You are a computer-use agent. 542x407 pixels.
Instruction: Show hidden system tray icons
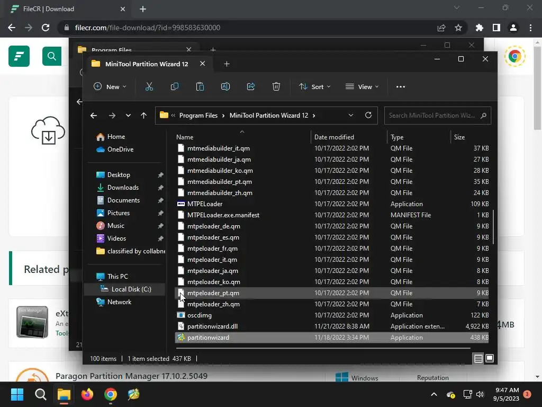click(434, 394)
